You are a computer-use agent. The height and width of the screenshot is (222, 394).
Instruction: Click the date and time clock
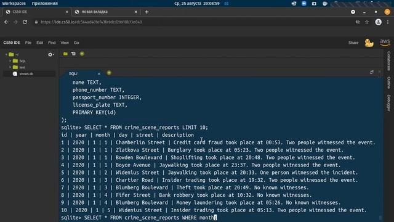[x=197, y=4]
